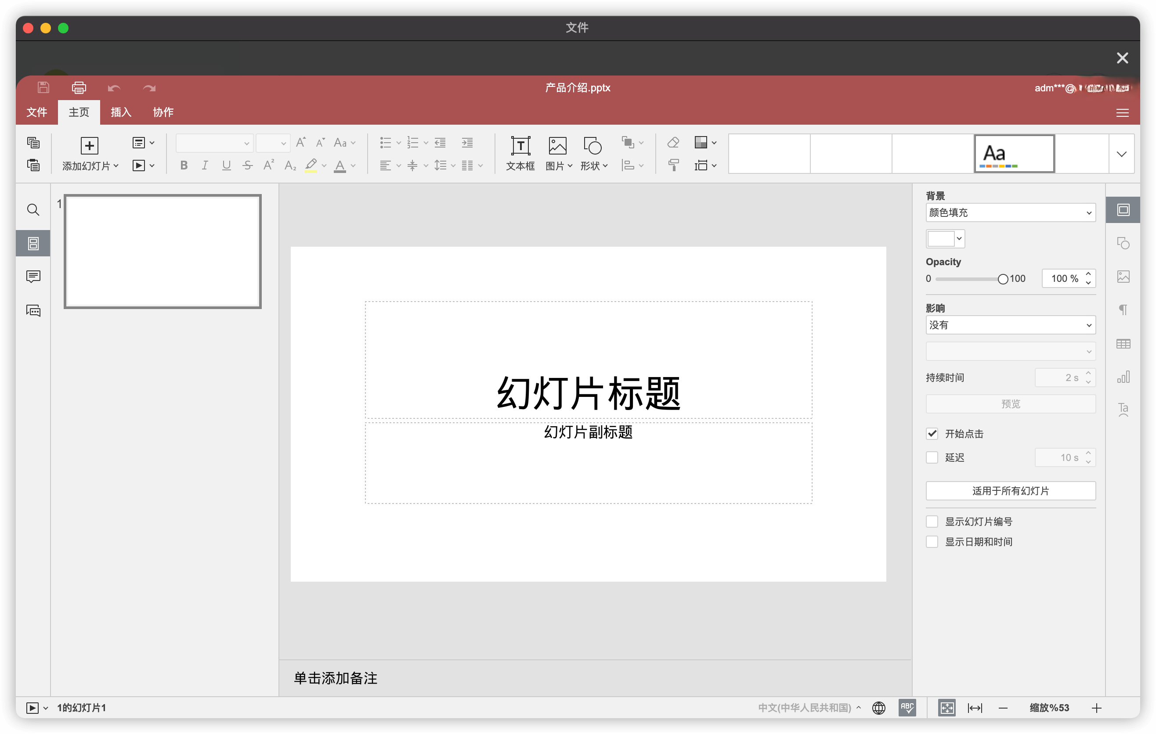Click the Opacity slider handle
The image size is (1156, 734).
1002,279
